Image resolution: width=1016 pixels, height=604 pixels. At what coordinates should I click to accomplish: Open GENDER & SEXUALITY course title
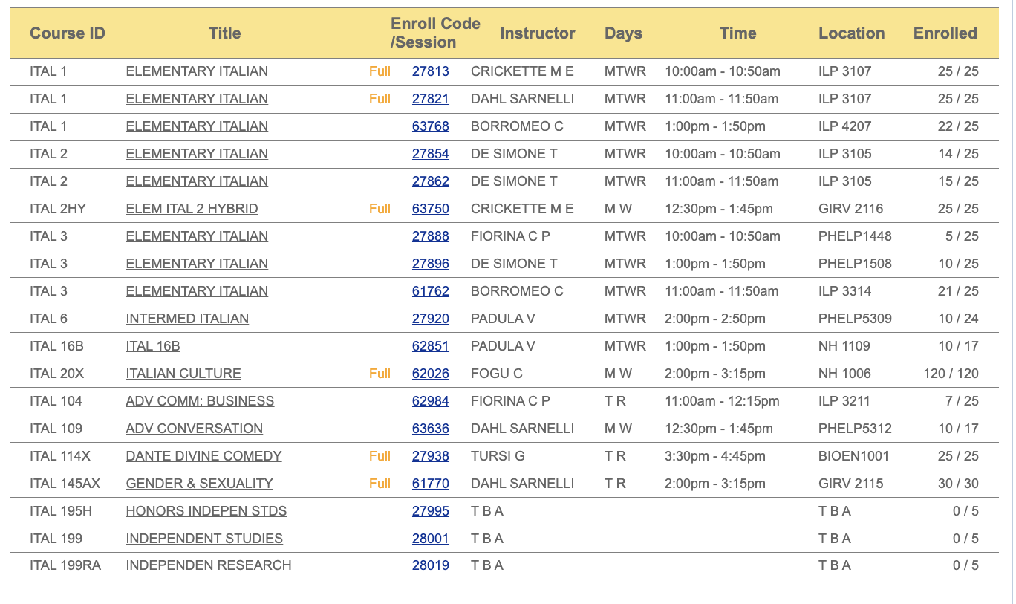point(200,484)
